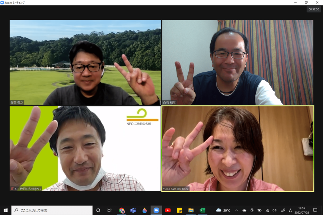Screen dimensions: 323x215
Task: Toggle the IME input mode 'A' indicator
Action: tap(290, 210)
